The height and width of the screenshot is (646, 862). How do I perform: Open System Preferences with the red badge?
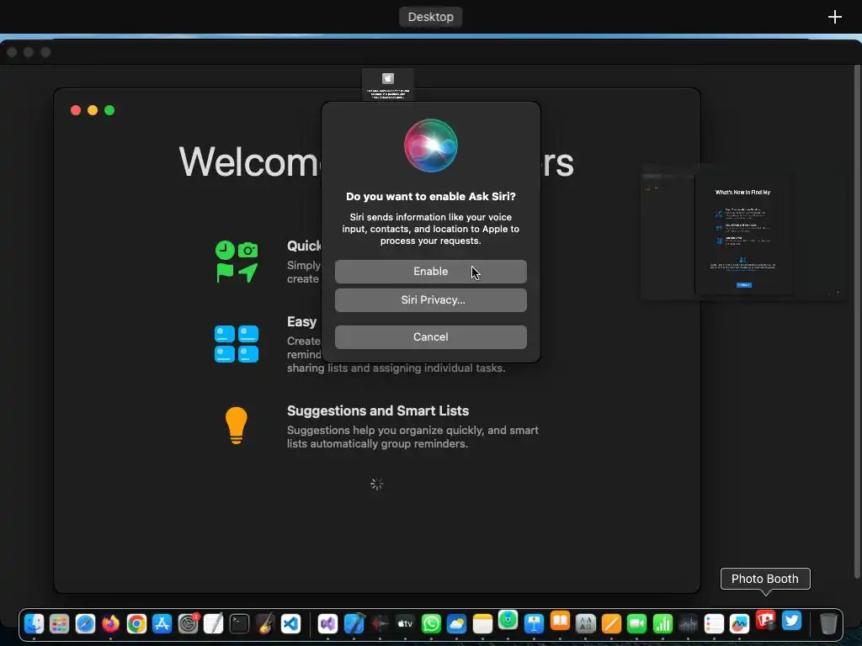[188, 624]
